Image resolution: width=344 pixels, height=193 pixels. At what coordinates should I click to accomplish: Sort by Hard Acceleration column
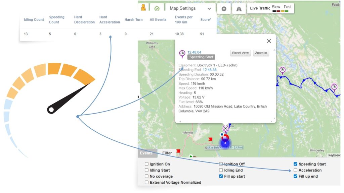(x=110, y=20)
